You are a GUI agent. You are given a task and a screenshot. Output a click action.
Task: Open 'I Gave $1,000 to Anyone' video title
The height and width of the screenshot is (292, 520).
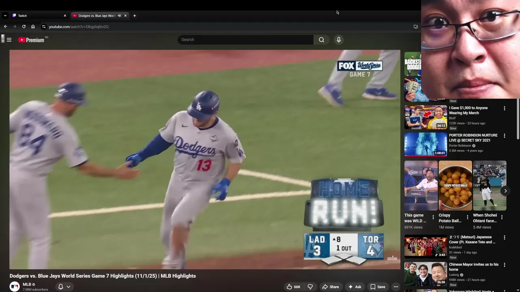(x=468, y=110)
